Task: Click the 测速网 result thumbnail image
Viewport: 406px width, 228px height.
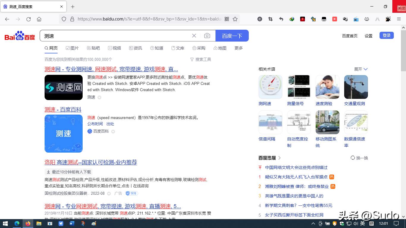Action: (x=63, y=87)
